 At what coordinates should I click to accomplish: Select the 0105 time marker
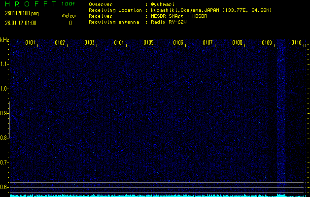(x=148, y=43)
